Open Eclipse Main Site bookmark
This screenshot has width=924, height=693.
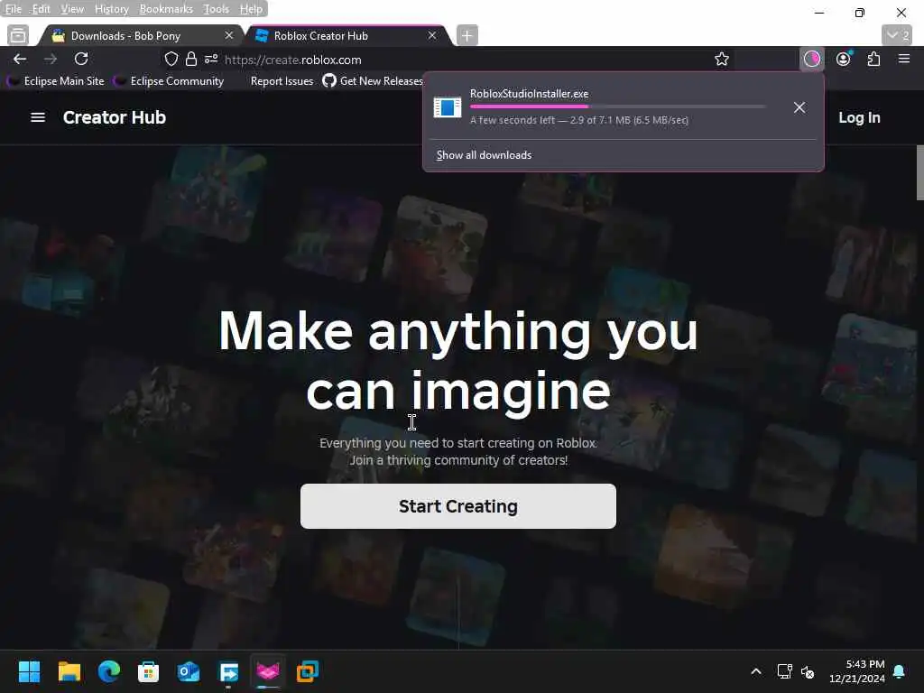(56, 81)
